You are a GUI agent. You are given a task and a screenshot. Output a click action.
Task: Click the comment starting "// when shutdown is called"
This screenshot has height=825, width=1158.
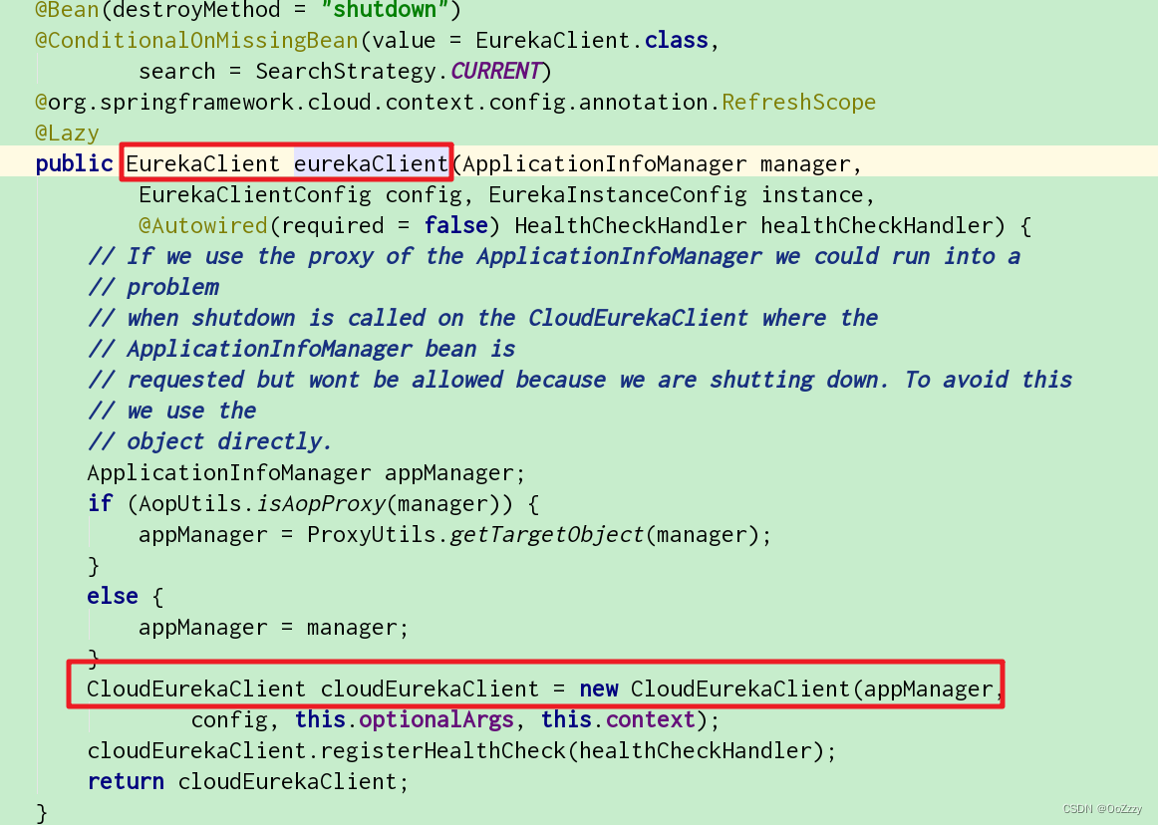483,318
